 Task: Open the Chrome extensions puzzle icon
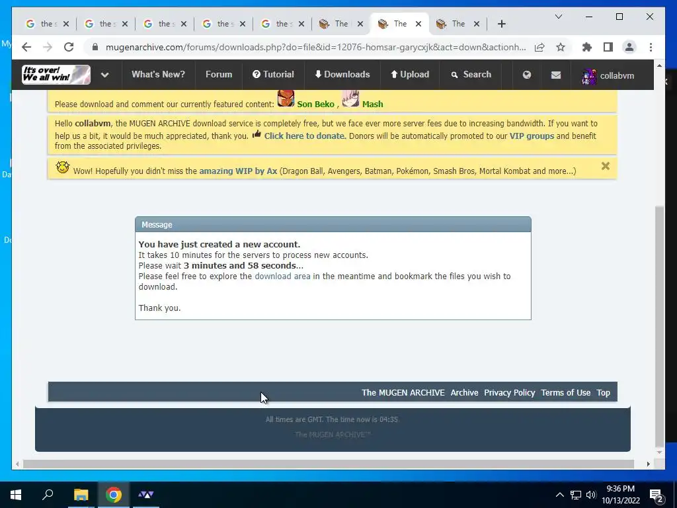587,47
